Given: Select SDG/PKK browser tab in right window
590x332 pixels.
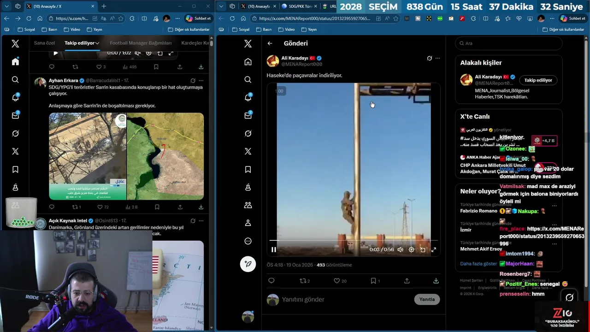Looking at the screenshot, I should (300, 6).
